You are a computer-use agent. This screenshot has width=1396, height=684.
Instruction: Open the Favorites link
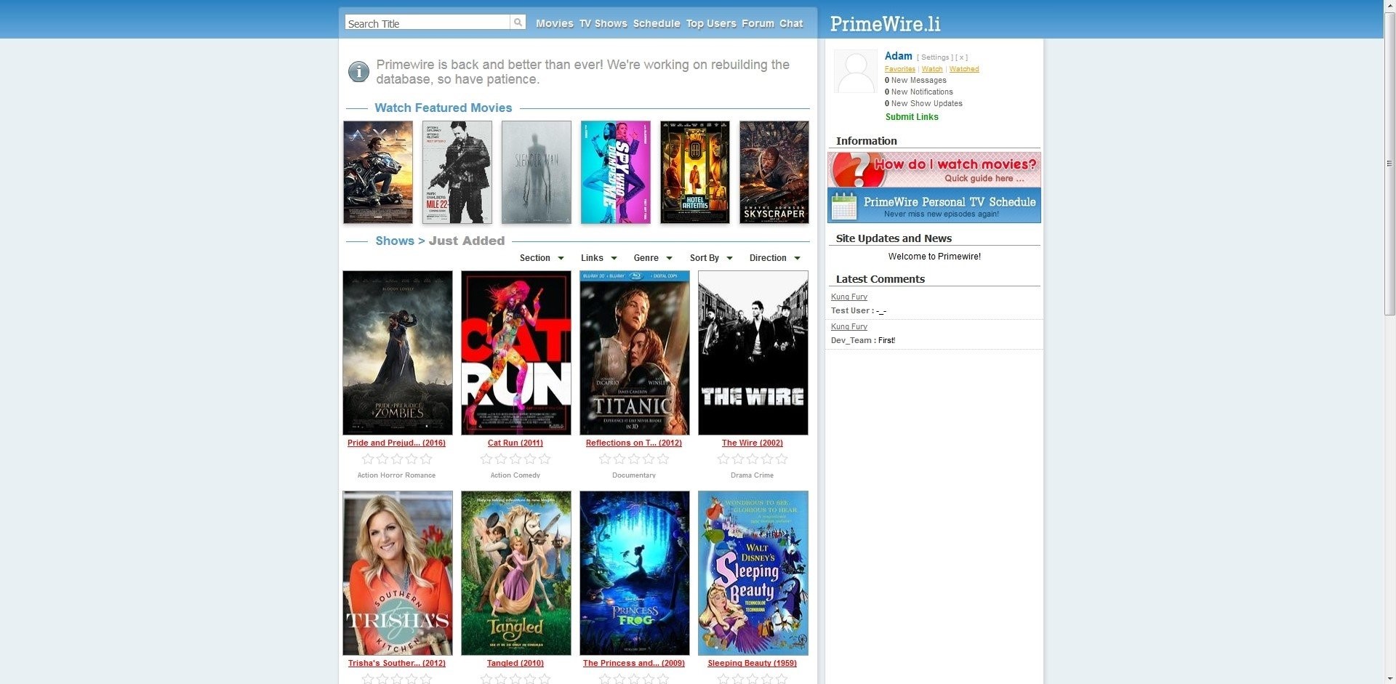[899, 69]
